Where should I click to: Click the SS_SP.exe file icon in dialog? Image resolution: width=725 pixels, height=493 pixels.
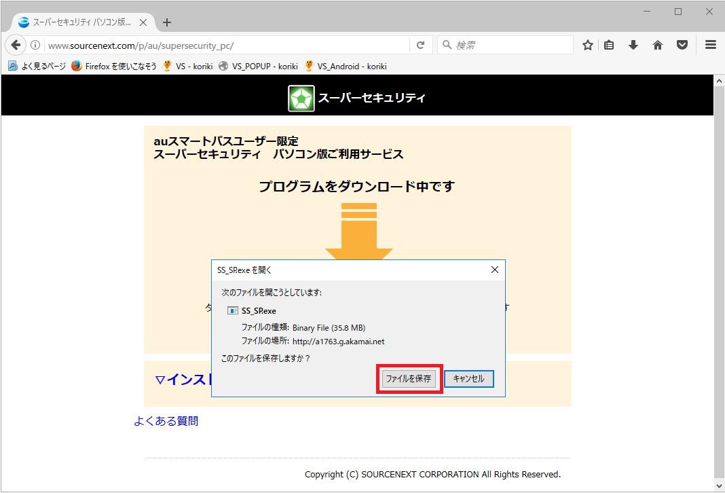233,311
